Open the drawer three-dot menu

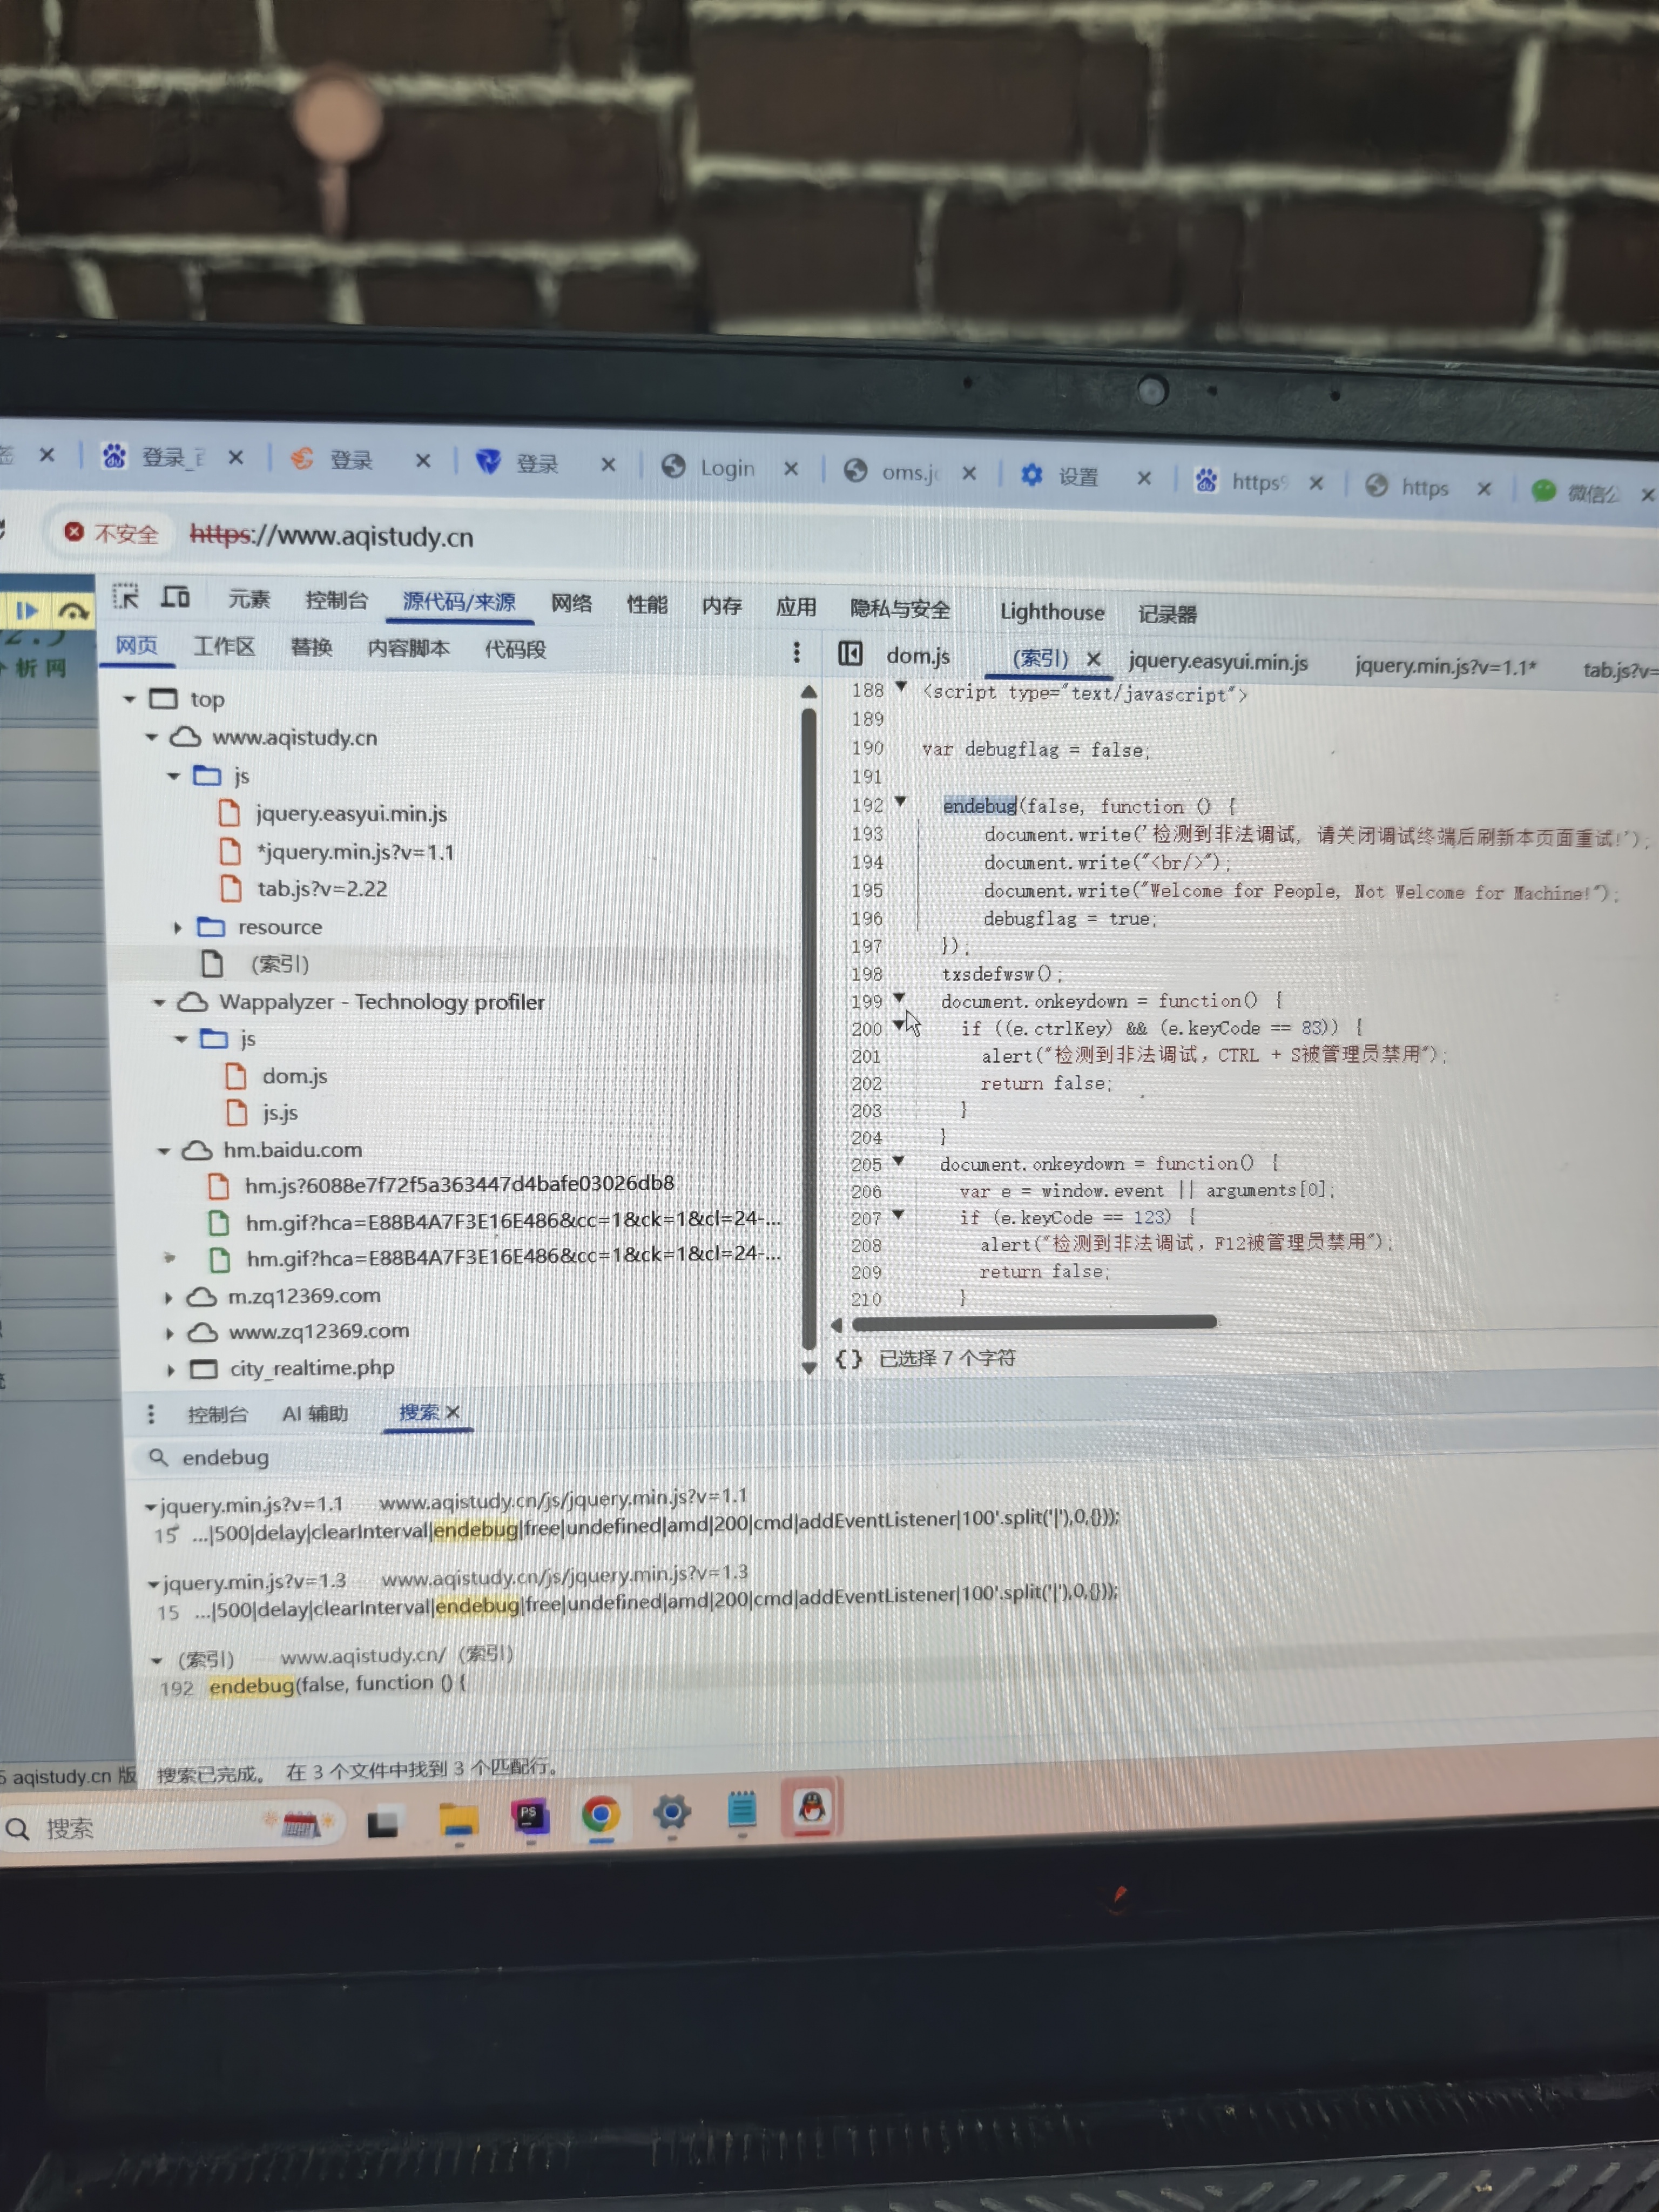click(x=151, y=1413)
